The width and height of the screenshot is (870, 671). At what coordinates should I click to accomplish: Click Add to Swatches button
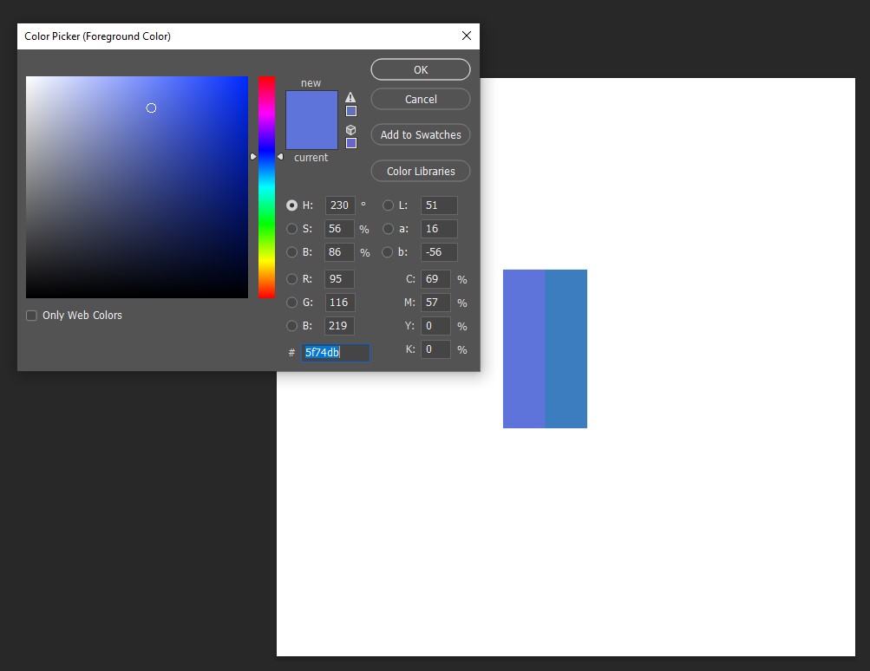click(x=421, y=134)
